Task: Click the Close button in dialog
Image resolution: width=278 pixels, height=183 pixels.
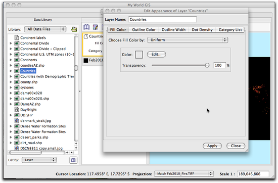Action: [236, 146]
